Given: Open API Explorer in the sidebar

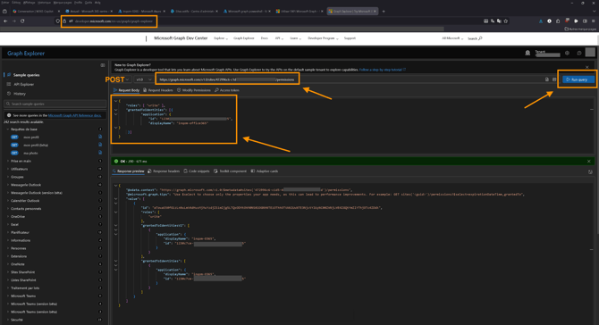Looking at the screenshot, I should 21,84.
